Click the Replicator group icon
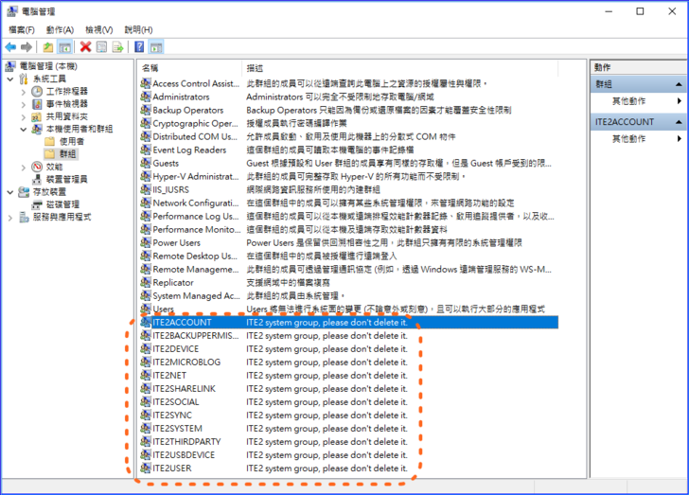Viewport: 689px width, 495px height. click(x=146, y=282)
